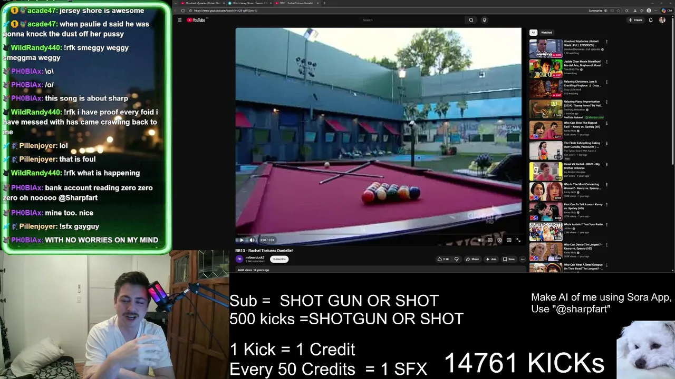Open YouTube notifications bell

coord(651,20)
